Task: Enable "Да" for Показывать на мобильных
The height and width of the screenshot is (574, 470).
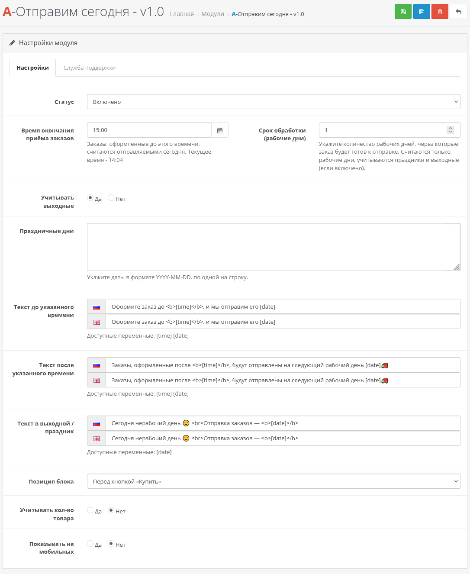Action: pyautogui.click(x=90, y=544)
